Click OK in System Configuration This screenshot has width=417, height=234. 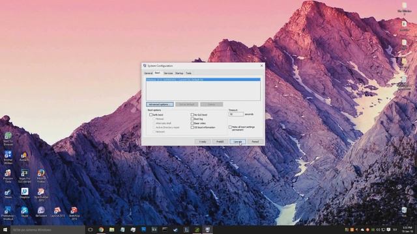click(x=203, y=142)
